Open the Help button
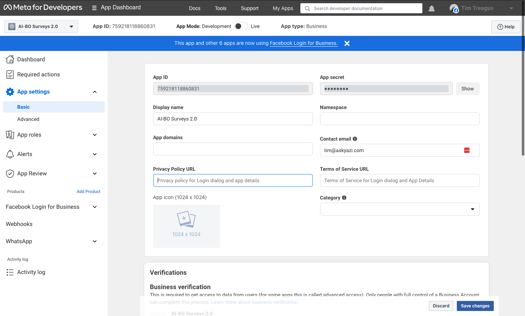The height and width of the screenshot is (316, 525). point(506,27)
